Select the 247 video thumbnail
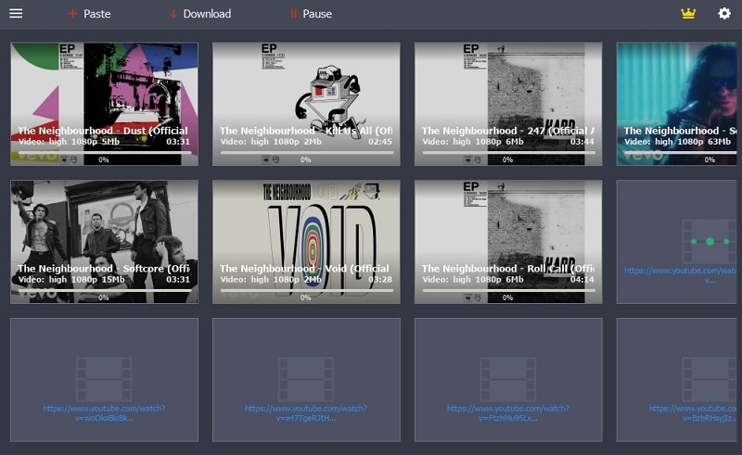This screenshot has width=742, height=455. pos(508,104)
